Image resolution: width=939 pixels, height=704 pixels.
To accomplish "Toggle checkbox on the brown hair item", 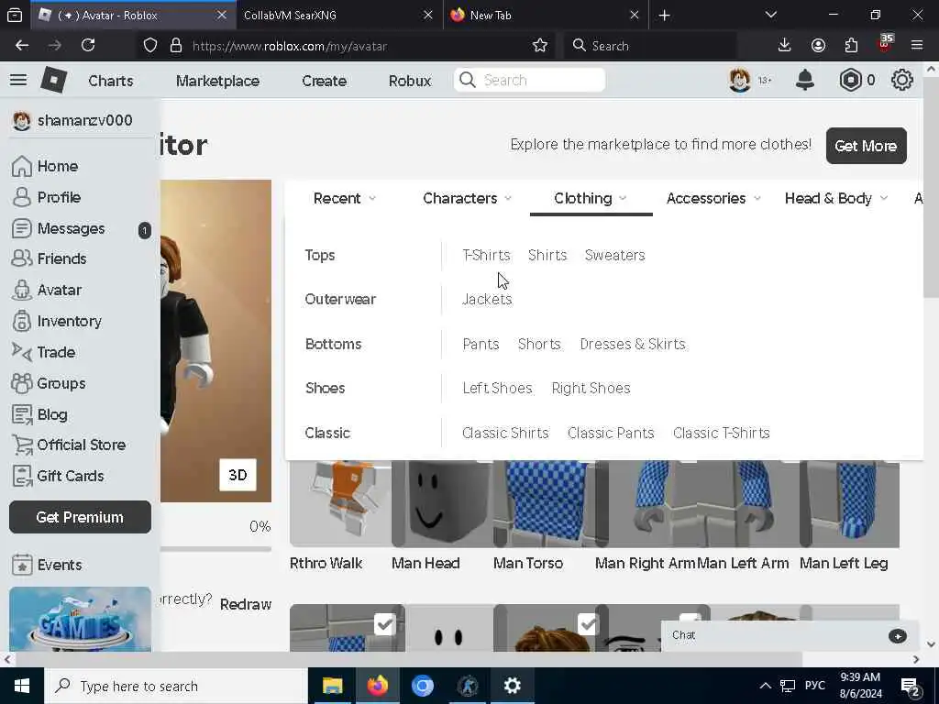I will tap(588, 625).
